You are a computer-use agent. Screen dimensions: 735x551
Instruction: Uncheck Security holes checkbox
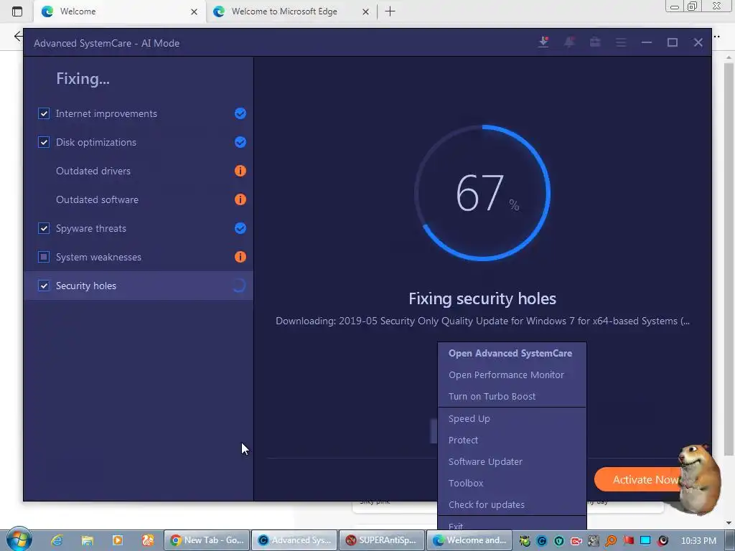click(44, 286)
